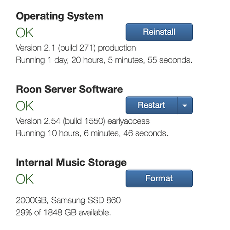Select the Roon Server Software heading
Viewport: 230px width, 230px height.
pyautogui.click(x=69, y=89)
